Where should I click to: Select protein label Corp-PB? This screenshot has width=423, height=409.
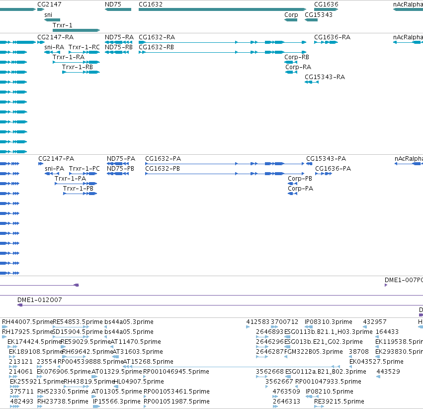[x=300, y=179]
